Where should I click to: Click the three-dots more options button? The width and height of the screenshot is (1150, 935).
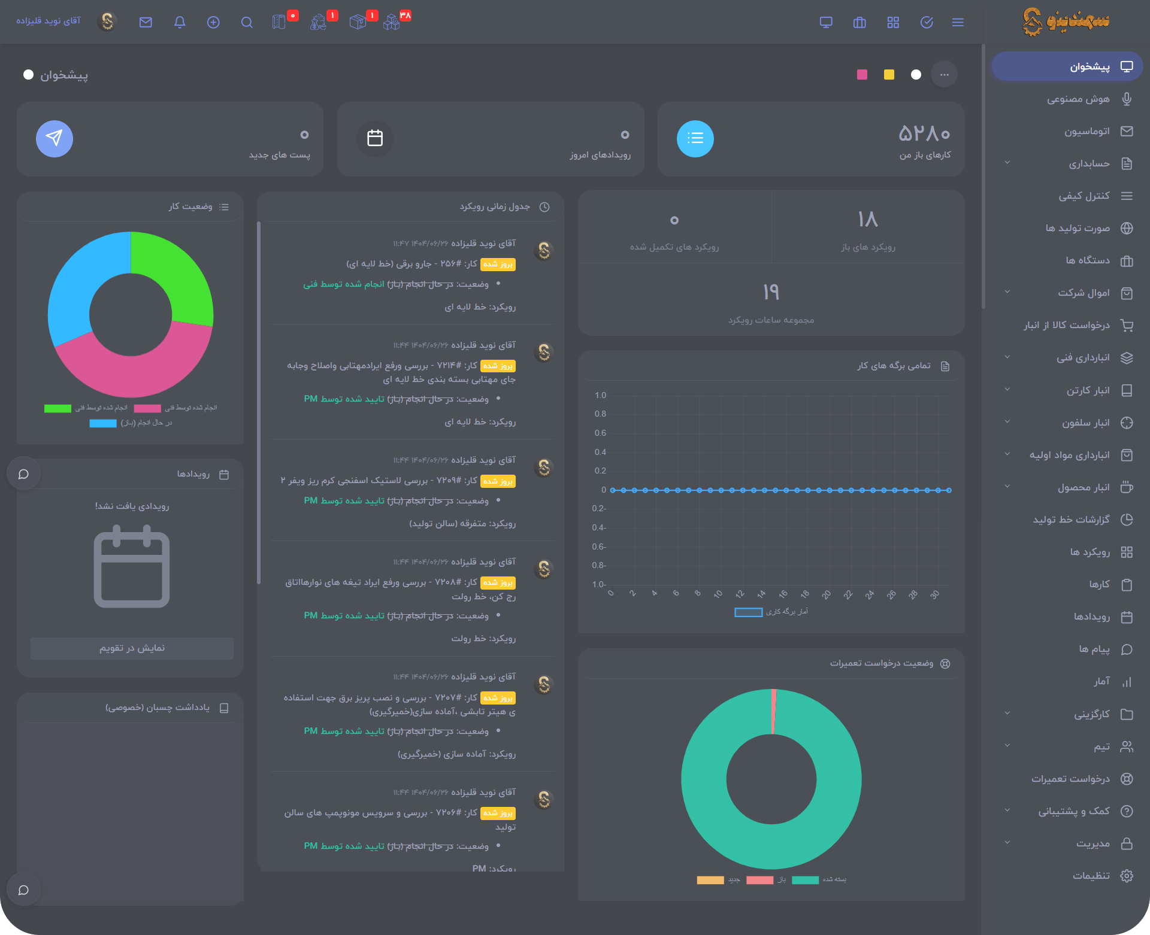click(x=944, y=75)
